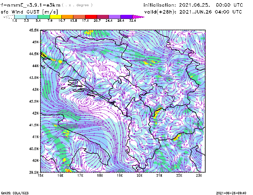Image resolution: width=253 pixels, height=195 pixels.
Task: Click the '40.5N' latitude label
Action: (x=34, y=149)
